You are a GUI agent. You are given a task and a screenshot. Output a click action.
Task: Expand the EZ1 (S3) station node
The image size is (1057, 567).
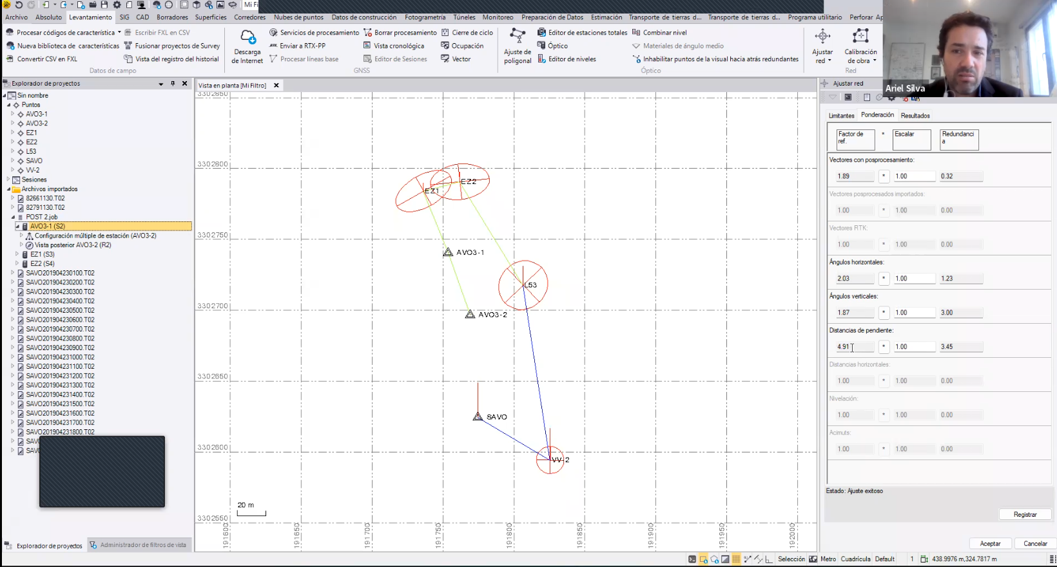click(17, 254)
